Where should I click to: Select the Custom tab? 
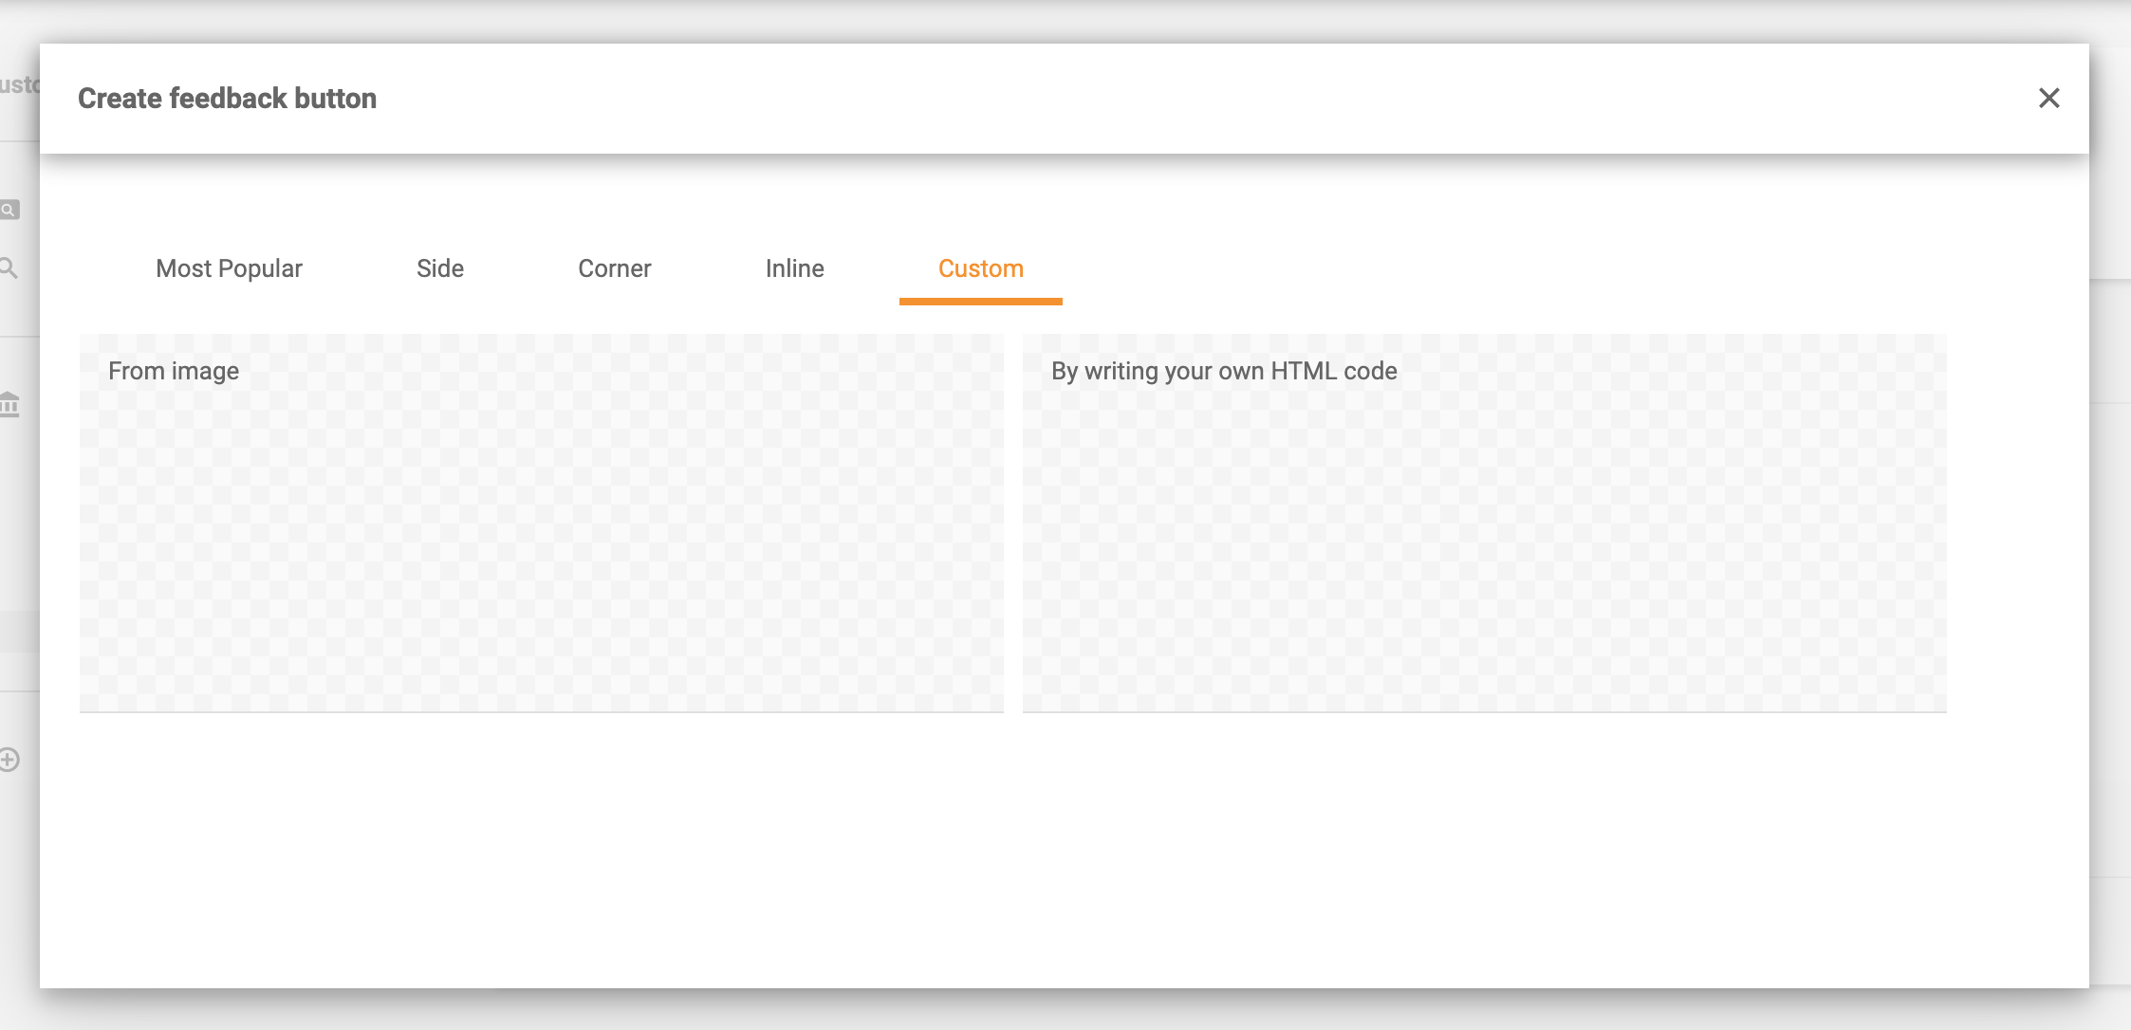[979, 268]
